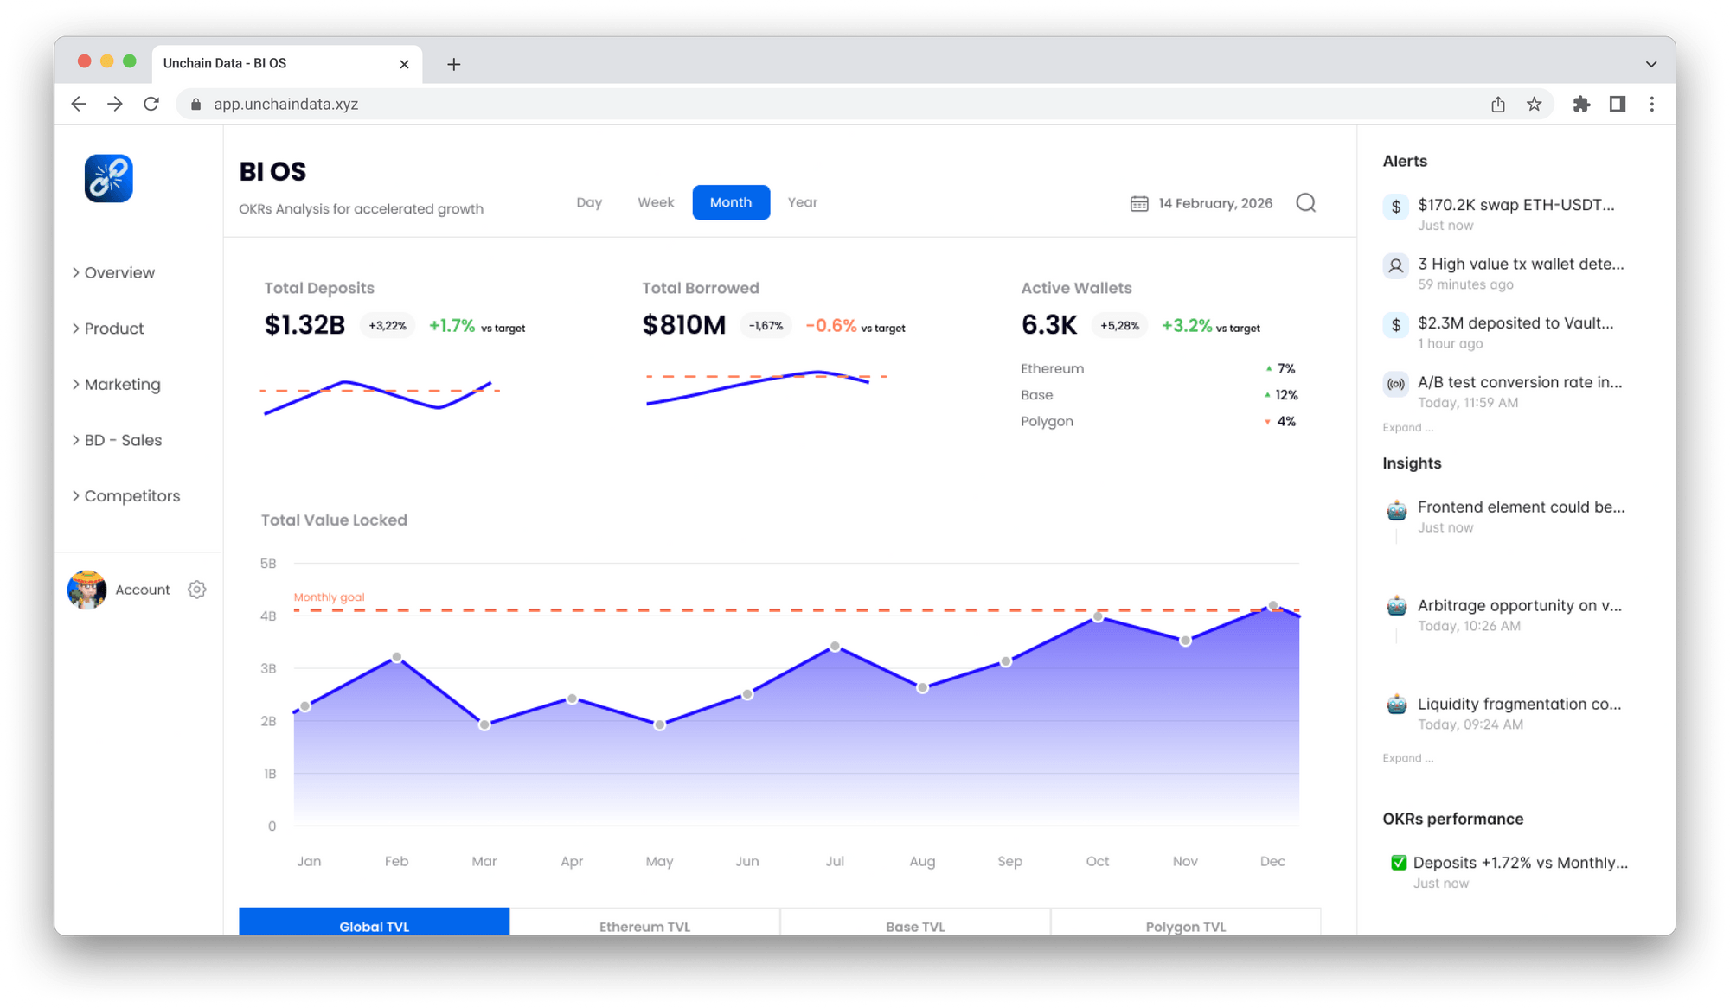1730x1008 pixels.
Task: Click Expand under the Insights section
Action: (1407, 757)
